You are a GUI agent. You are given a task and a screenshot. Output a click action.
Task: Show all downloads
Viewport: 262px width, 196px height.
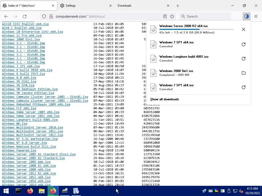[x=165, y=99]
